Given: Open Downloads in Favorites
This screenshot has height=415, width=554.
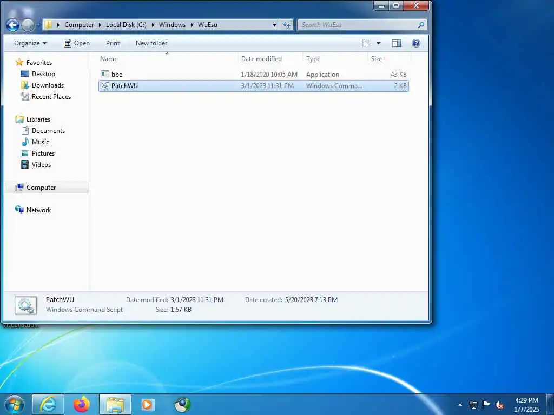Looking at the screenshot, I should (48, 85).
